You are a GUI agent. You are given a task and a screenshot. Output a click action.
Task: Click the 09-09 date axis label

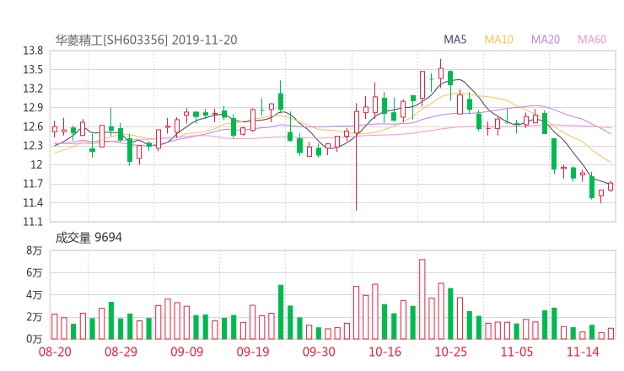point(187,352)
